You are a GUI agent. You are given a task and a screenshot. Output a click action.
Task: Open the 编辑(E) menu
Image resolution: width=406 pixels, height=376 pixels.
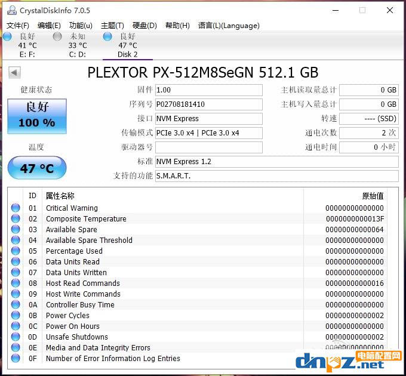pyautogui.click(x=49, y=25)
